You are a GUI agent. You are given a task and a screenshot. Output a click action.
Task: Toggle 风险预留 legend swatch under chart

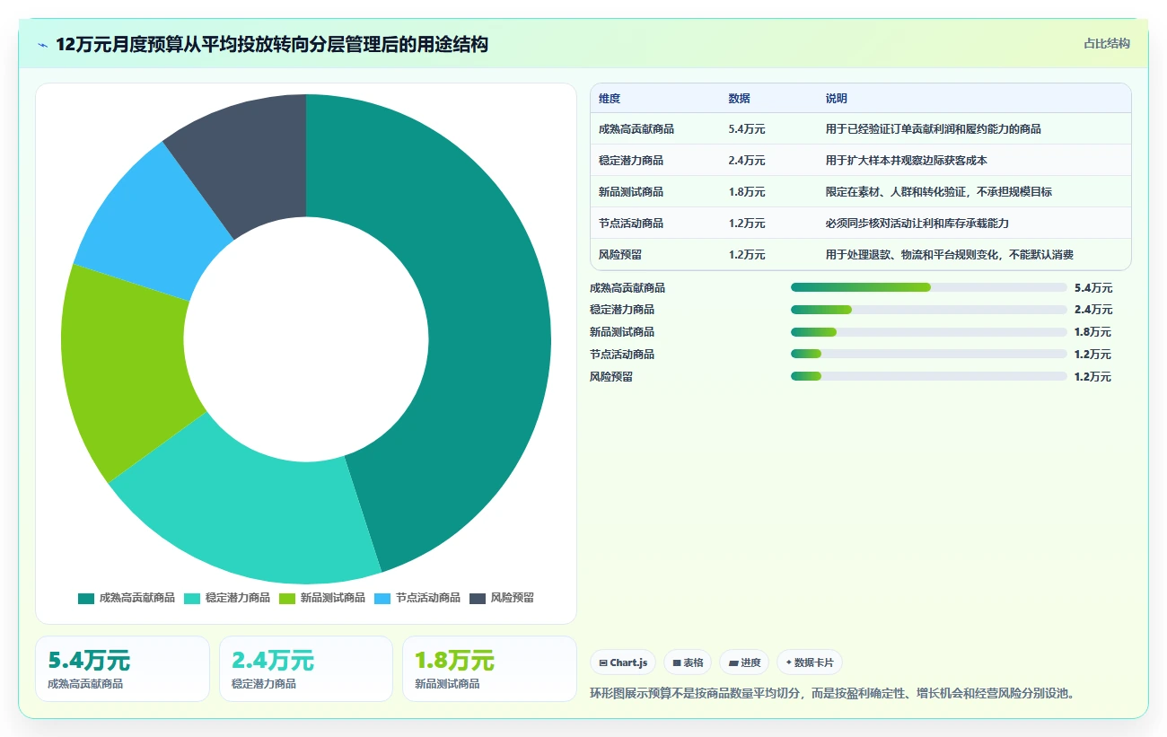click(x=478, y=598)
